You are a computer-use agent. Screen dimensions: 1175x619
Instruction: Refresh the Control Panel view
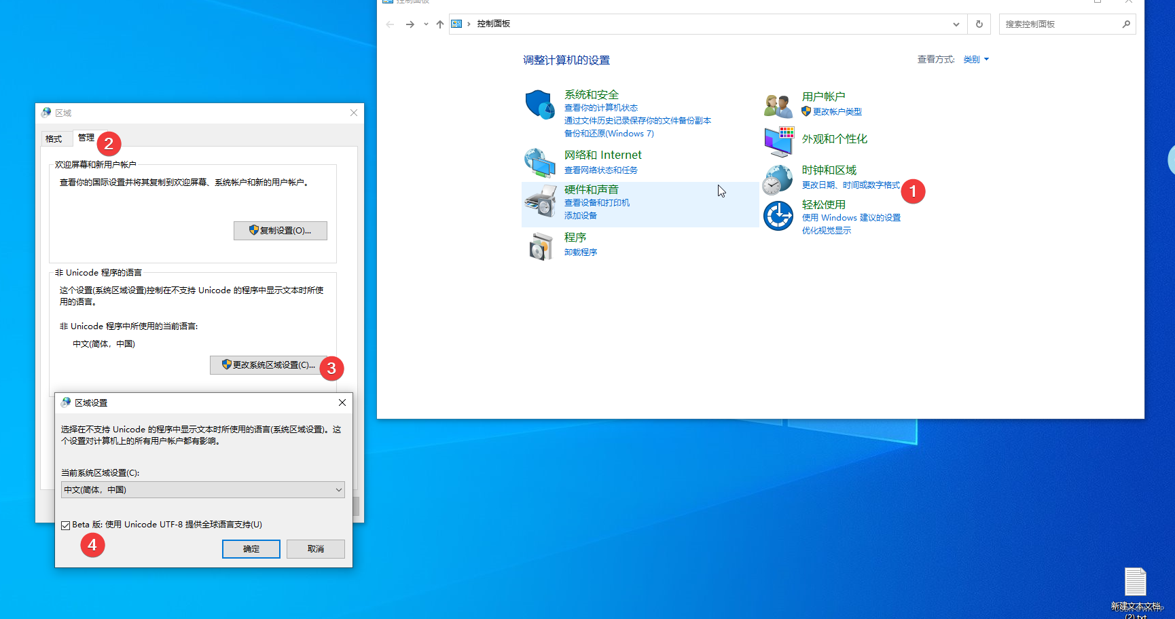click(x=979, y=24)
